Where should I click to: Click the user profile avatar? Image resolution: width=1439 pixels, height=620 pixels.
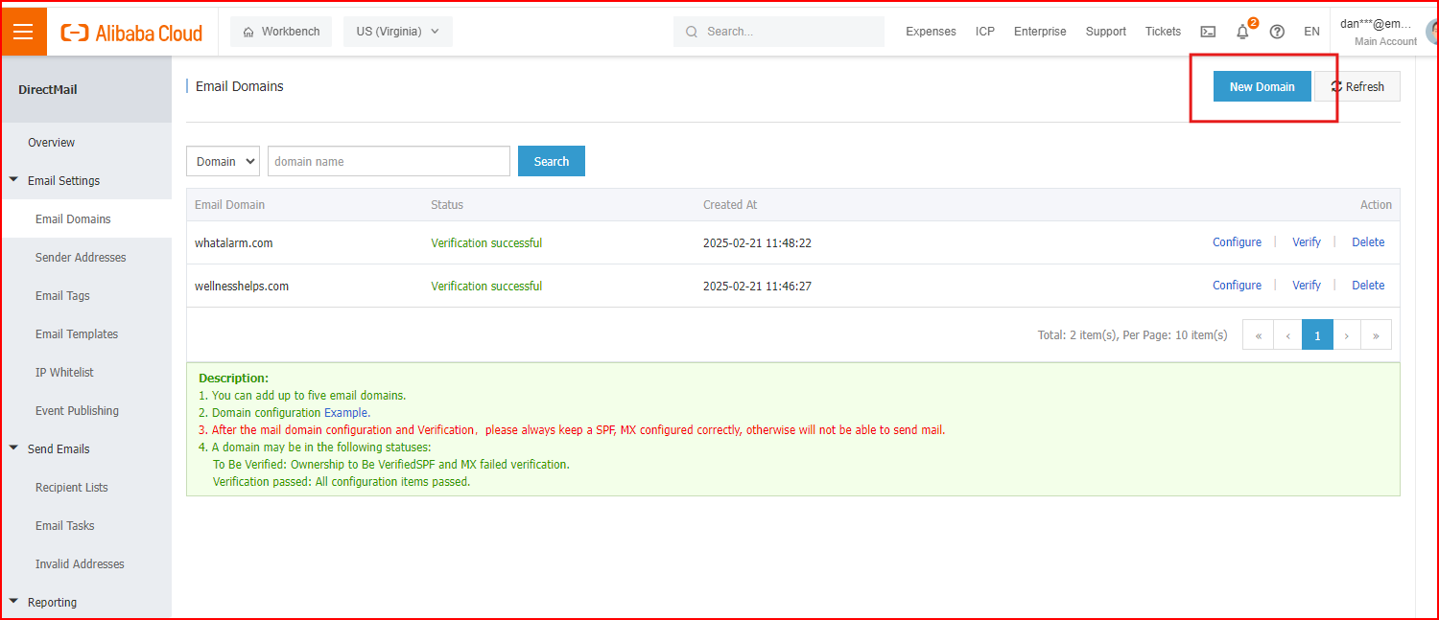coord(1431,32)
